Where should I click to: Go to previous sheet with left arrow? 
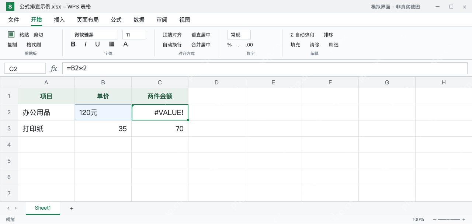(x=8, y=209)
